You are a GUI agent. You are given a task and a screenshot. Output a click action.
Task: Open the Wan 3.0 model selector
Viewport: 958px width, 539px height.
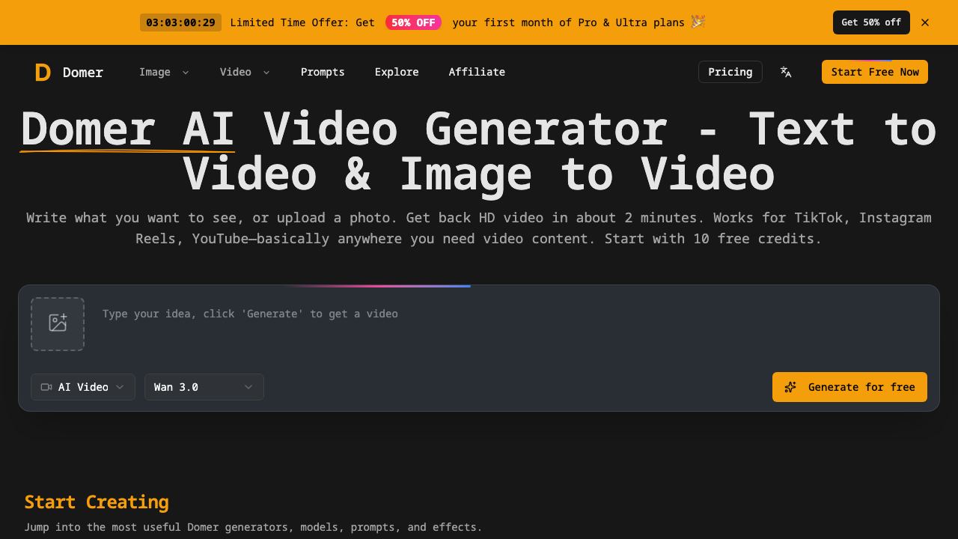click(204, 387)
